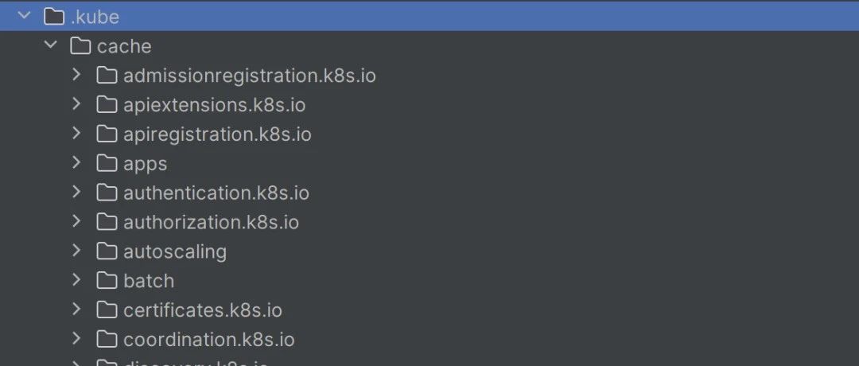The height and width of the screenshot is (366, 859).
Task: Collapse the .kube folder chevron
Action: [x=24, y=16]
